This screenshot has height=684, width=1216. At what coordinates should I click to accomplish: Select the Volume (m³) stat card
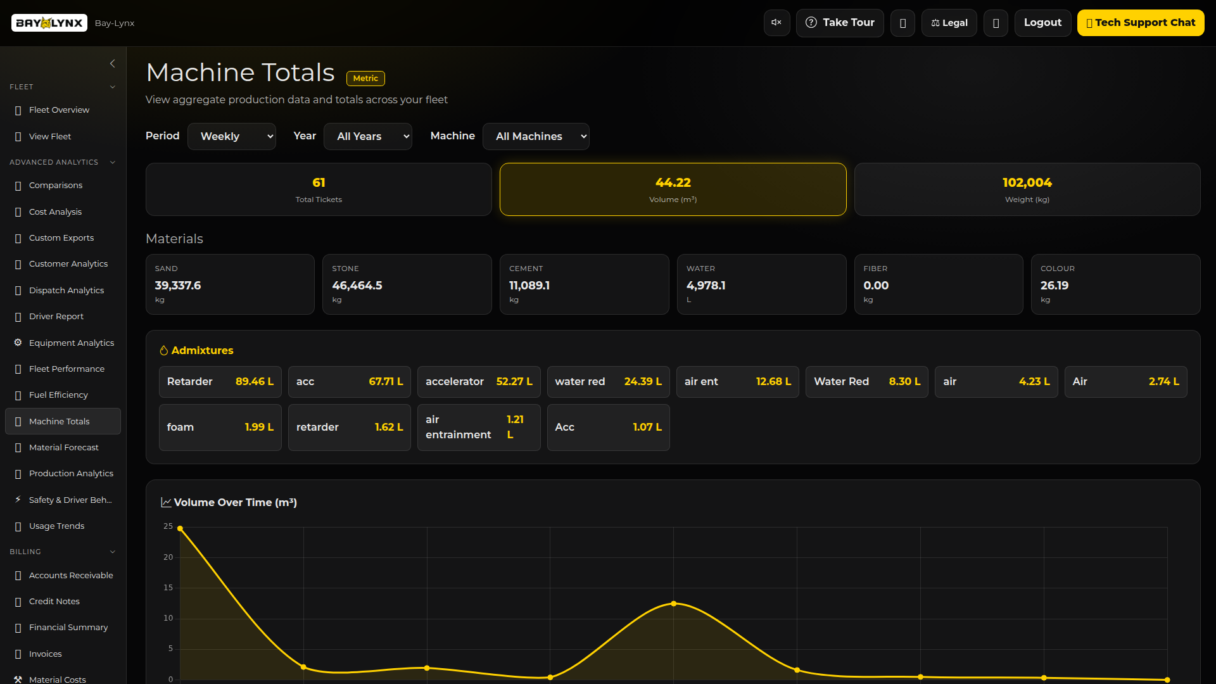[x=673, y=189]
